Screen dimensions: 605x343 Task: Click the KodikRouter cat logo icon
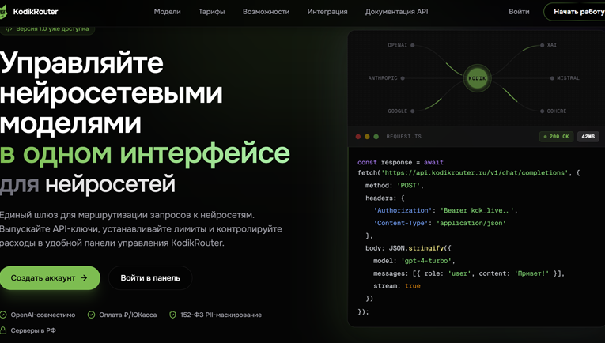[2, 12]
